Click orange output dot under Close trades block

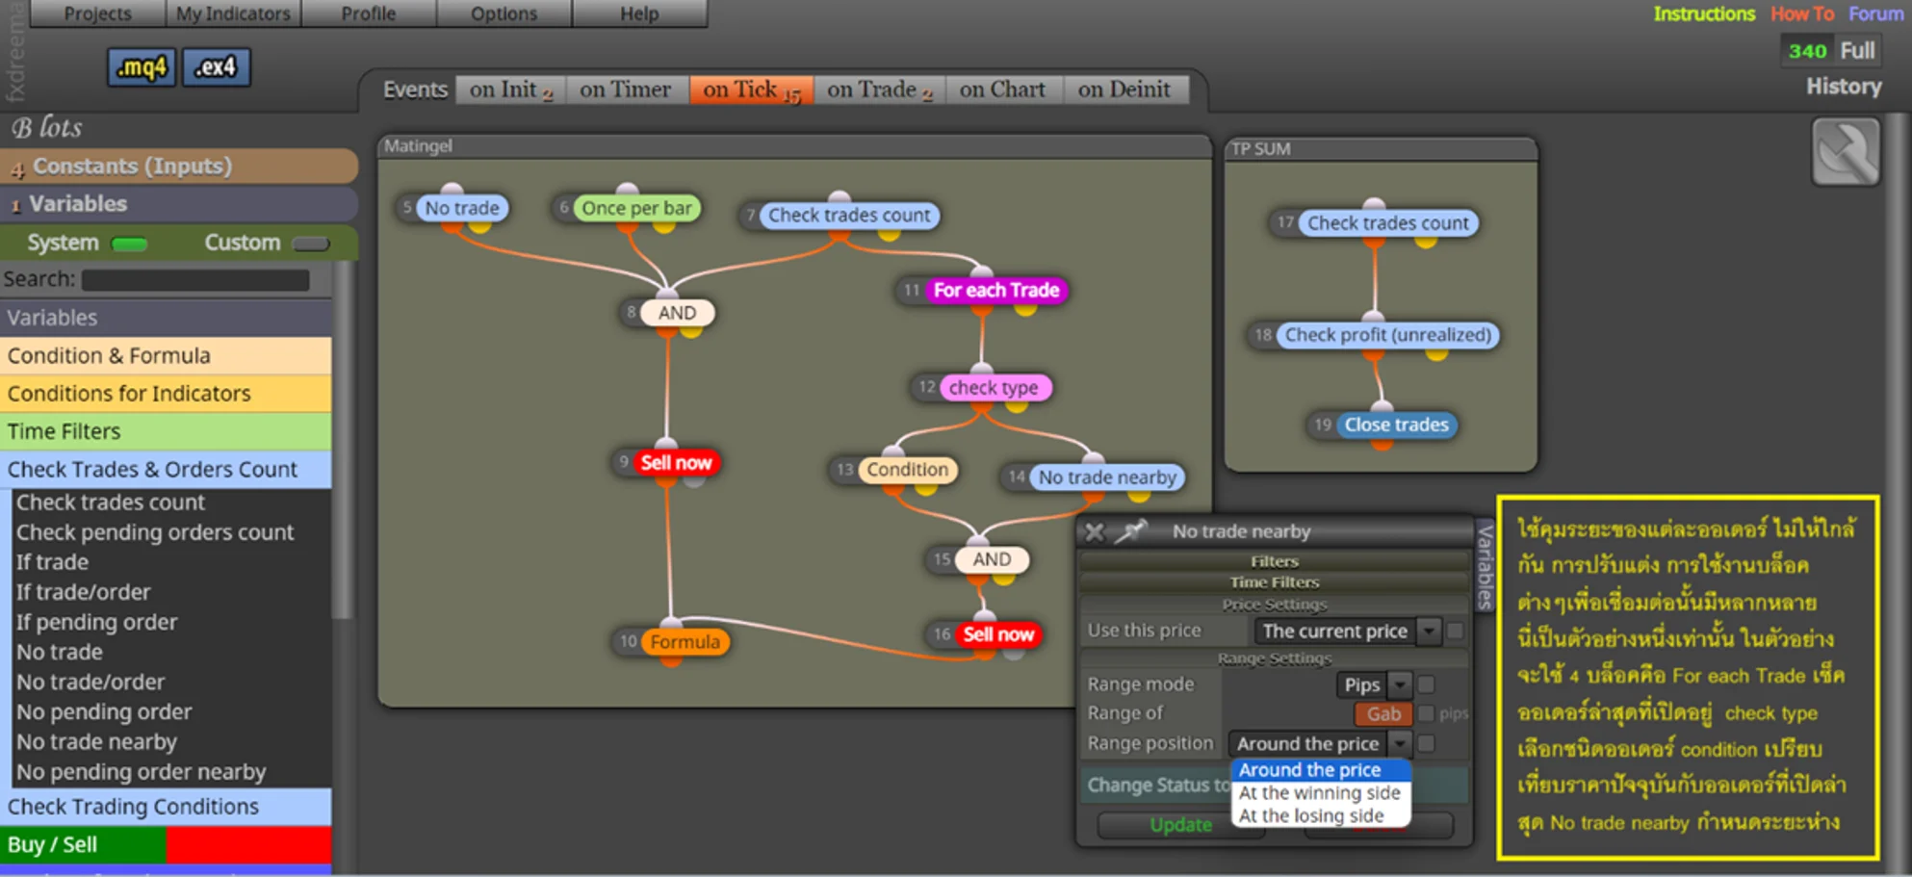(x=1382, y=444)
